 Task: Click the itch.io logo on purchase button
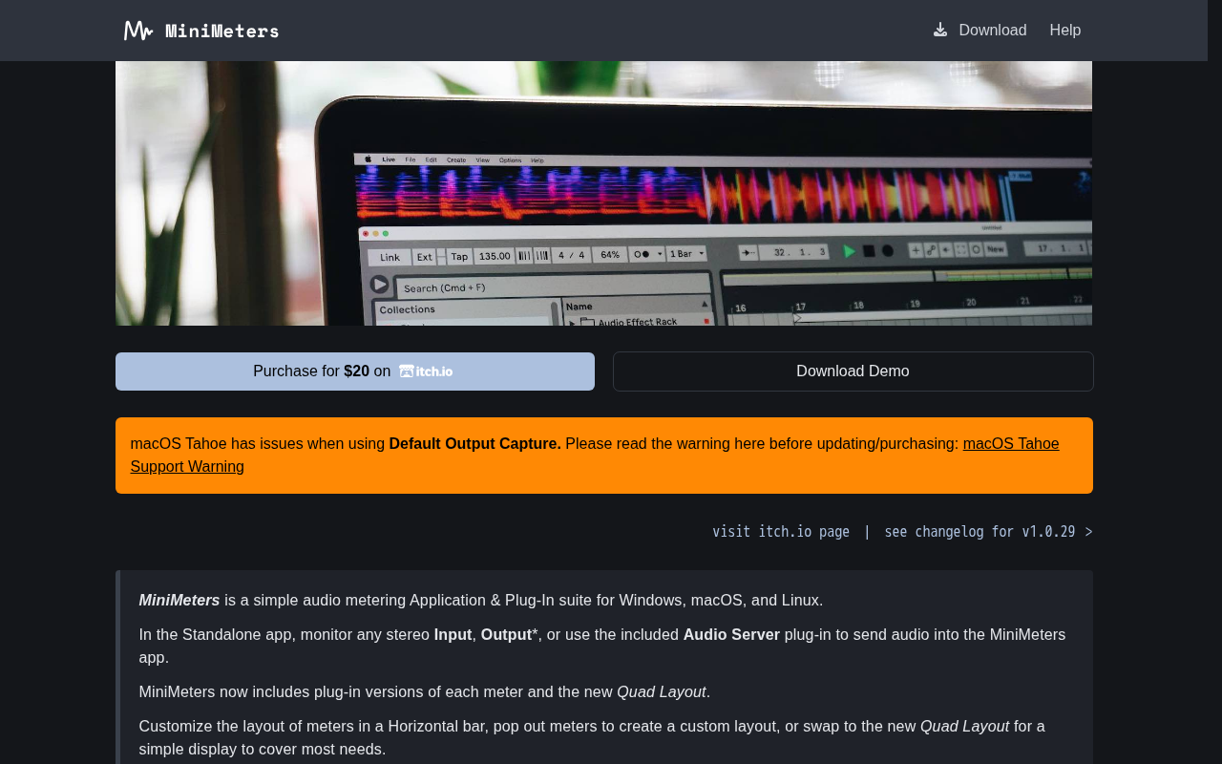[x=426, y=371]
